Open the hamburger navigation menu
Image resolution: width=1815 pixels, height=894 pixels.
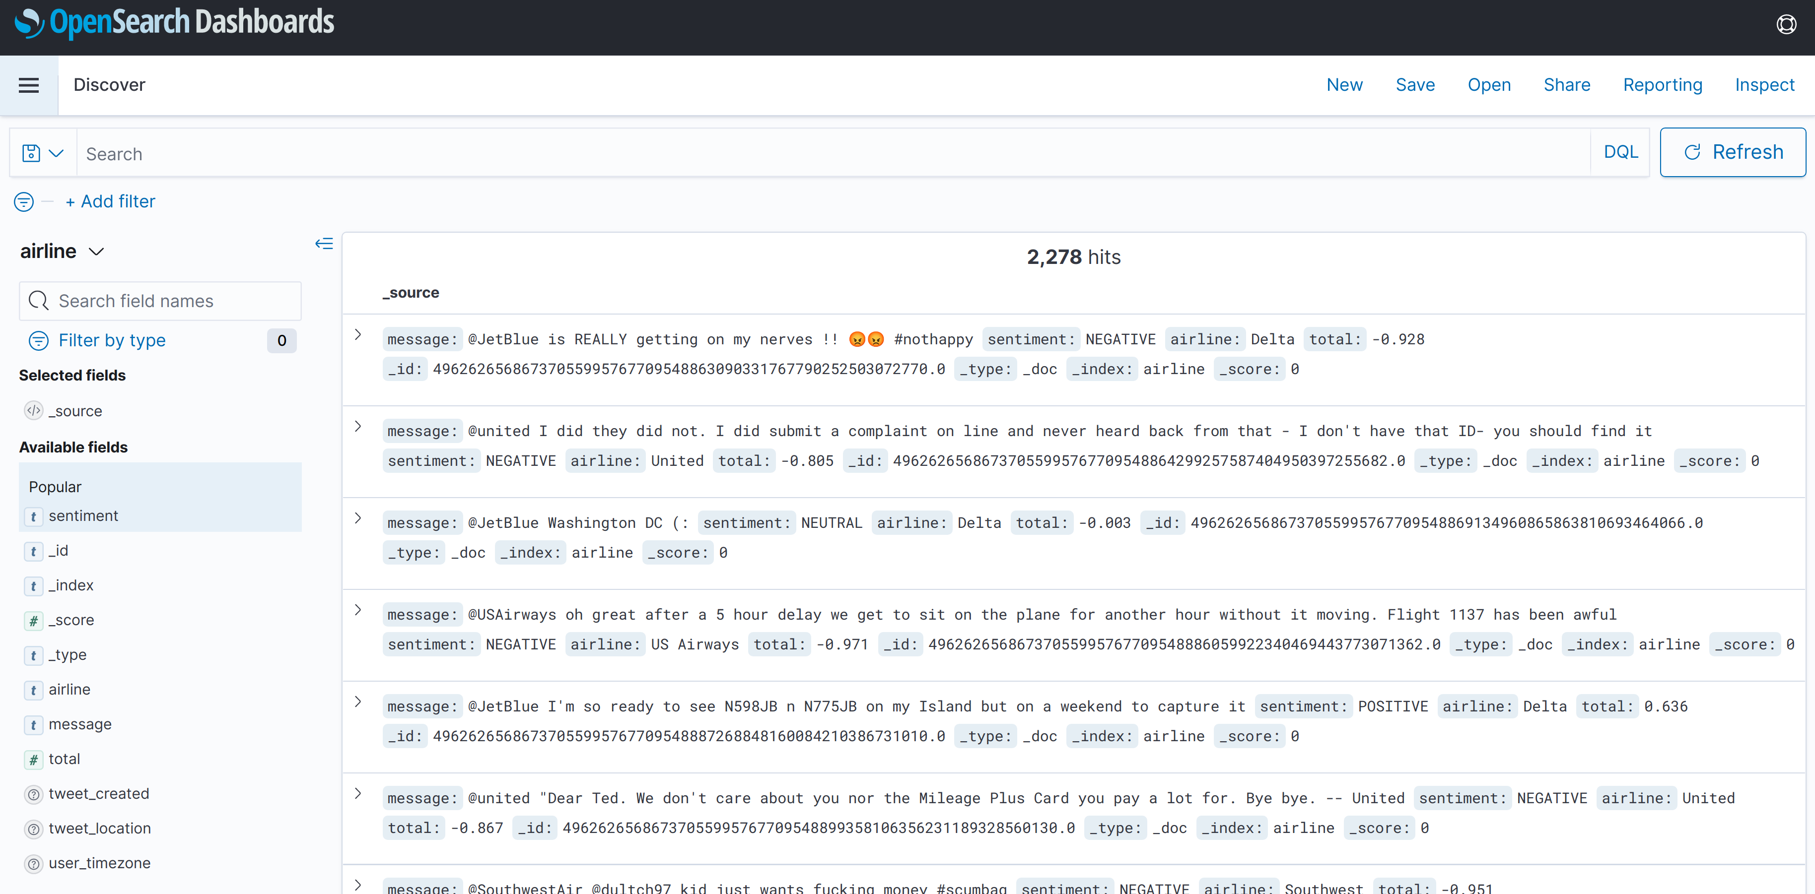29,85
